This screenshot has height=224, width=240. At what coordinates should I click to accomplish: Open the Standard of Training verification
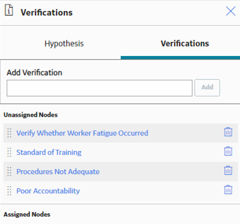pyautogui.click(x=49, y=152)
